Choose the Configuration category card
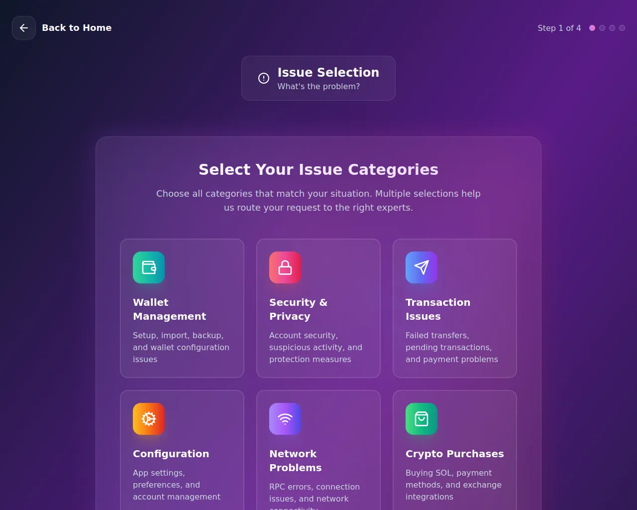637x510 pixels. point(182,450)
